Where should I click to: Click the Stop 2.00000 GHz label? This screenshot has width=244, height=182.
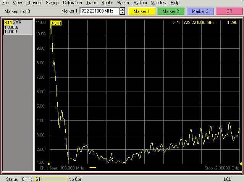tap(221, 168)
